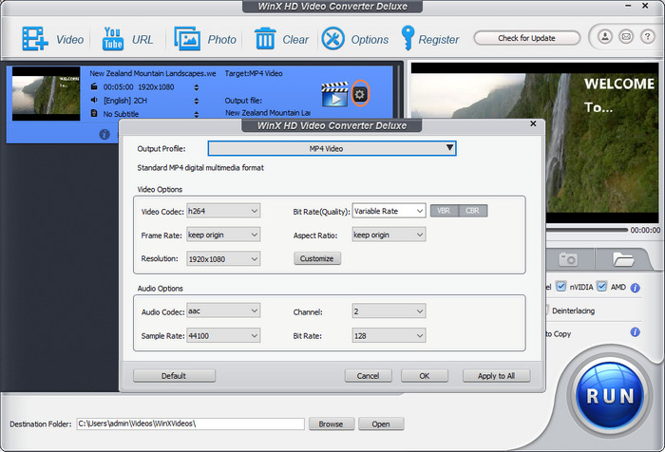
Task: Open the Video Codec dropdown
Action: (x=223, y=211)
